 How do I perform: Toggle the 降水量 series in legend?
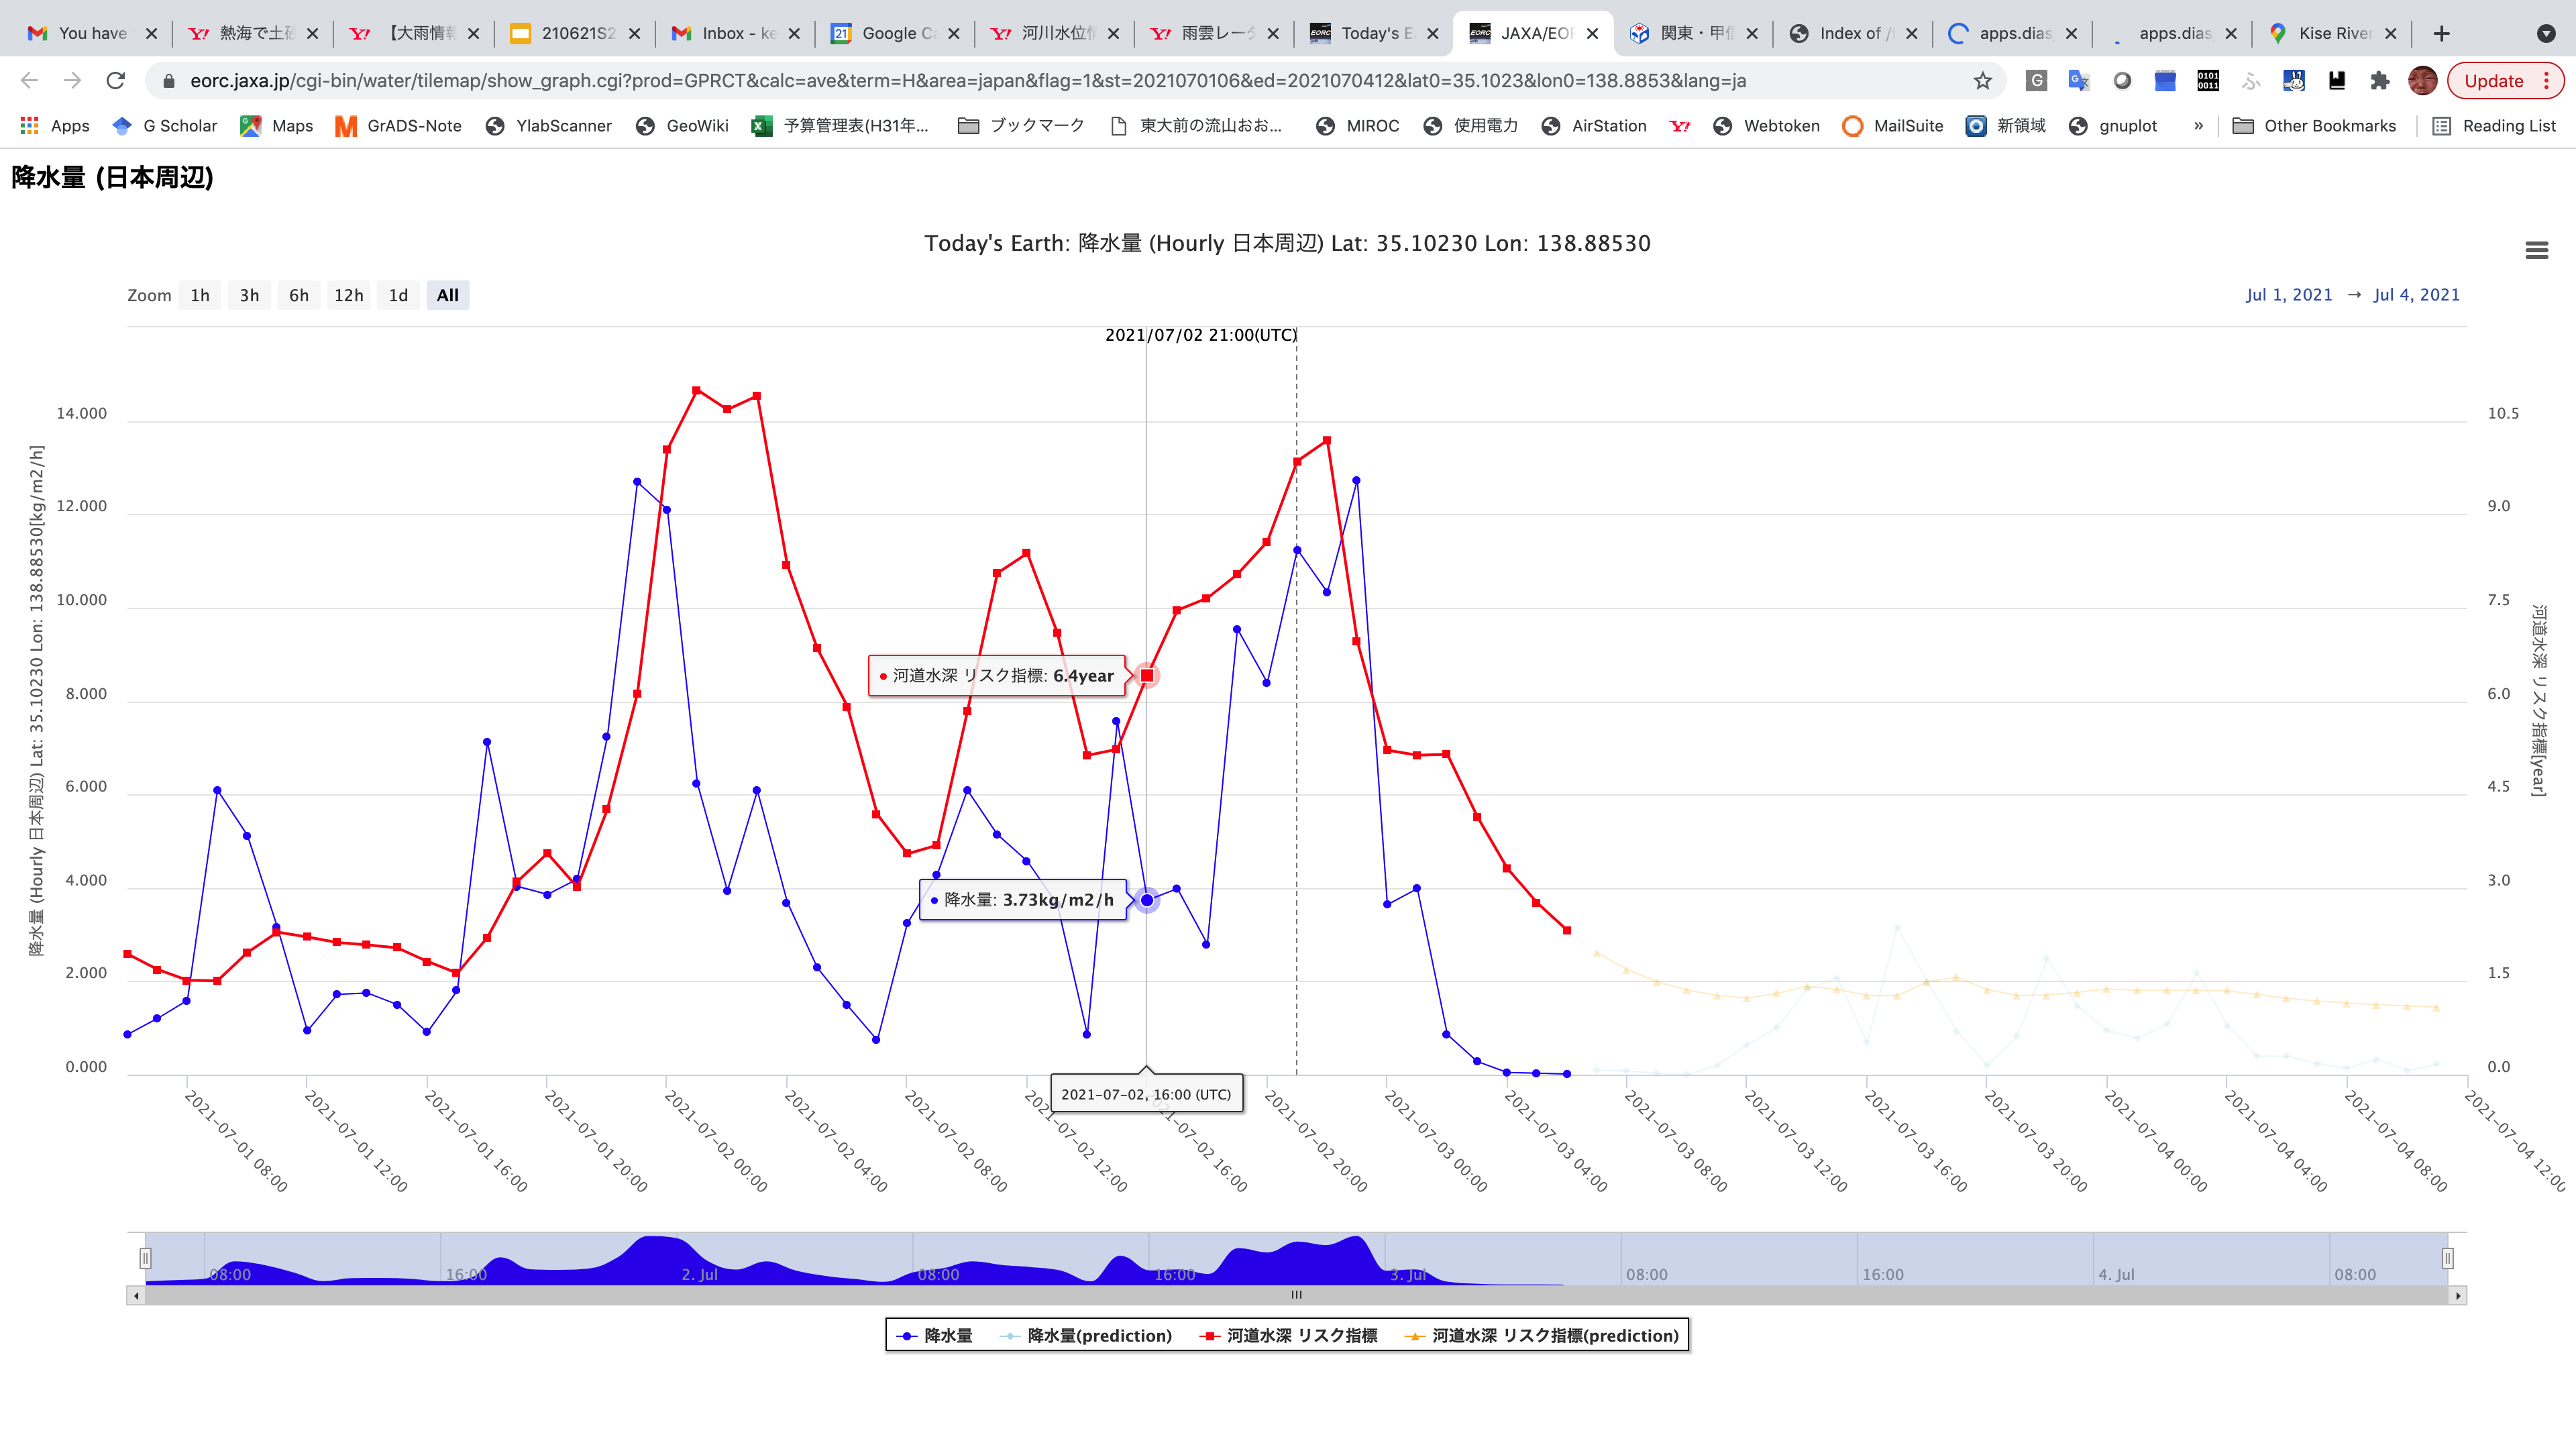(935, 1336)
